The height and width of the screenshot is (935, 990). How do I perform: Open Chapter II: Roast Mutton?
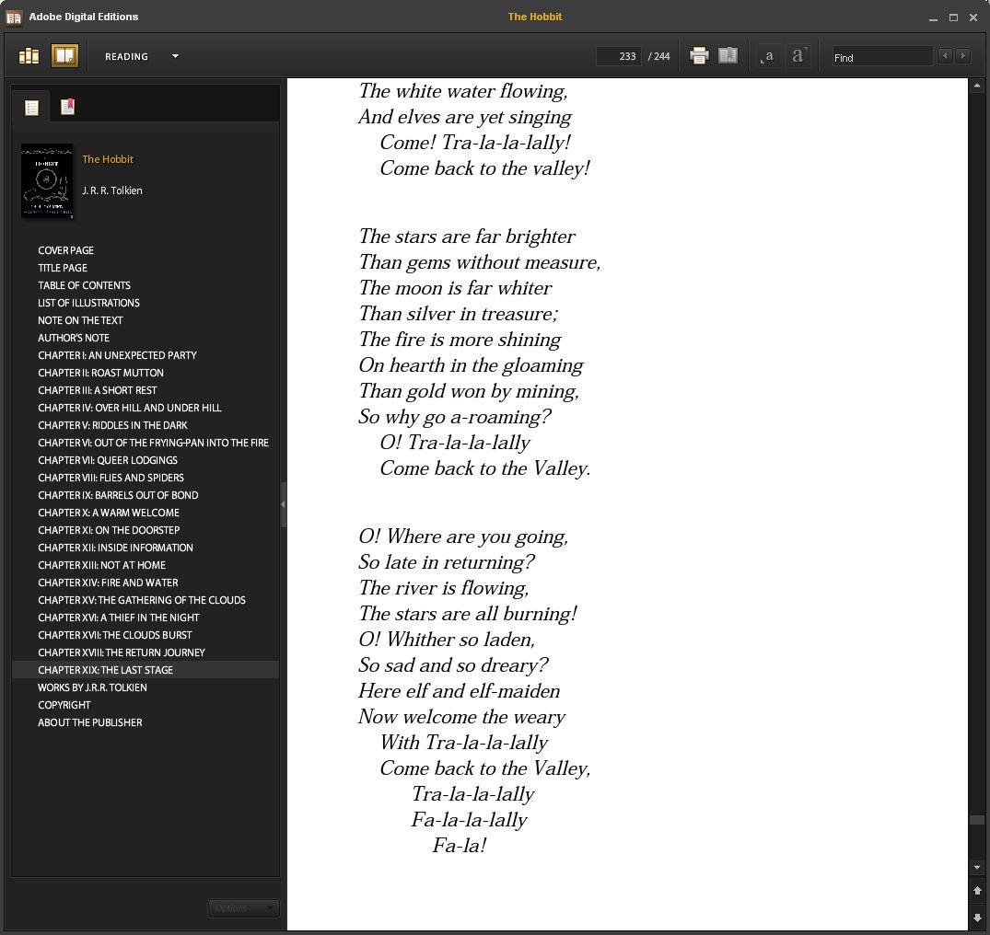[x=100, y=373]
